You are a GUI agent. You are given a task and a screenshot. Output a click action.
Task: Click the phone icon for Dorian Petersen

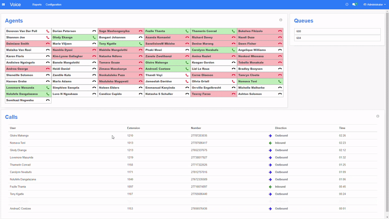tap(94, 31)
